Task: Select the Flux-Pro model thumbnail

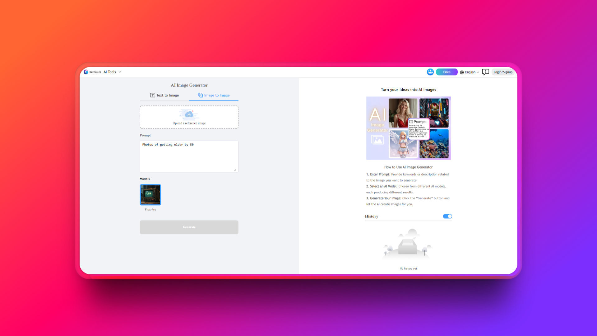Action: [150, 195]
